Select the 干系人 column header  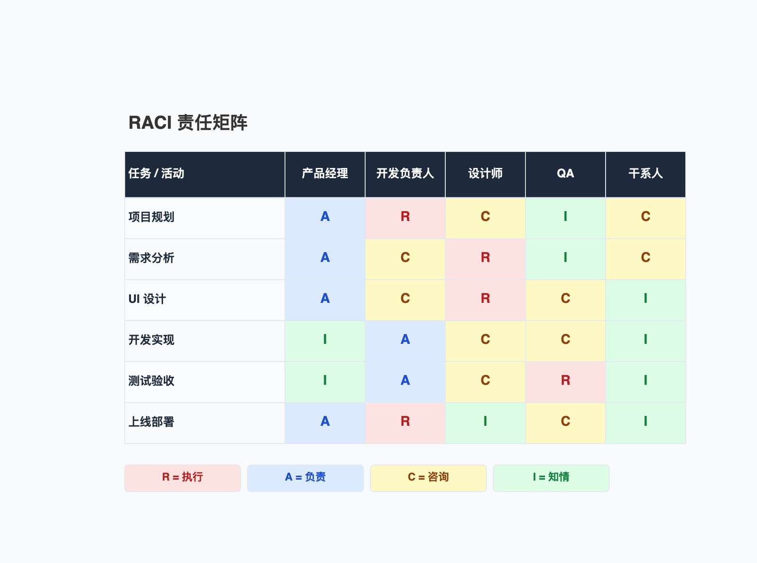(x=645, y=174)
